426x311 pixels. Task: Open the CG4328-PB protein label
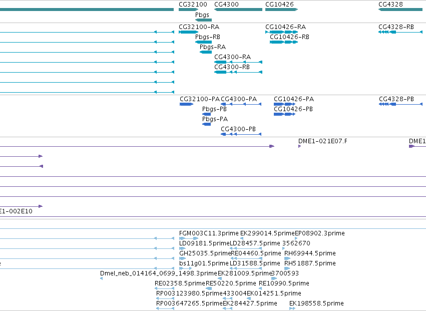click(396, 99)
